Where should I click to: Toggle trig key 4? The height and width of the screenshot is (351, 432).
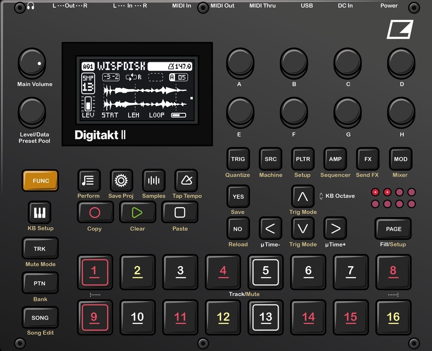[223, 272]
